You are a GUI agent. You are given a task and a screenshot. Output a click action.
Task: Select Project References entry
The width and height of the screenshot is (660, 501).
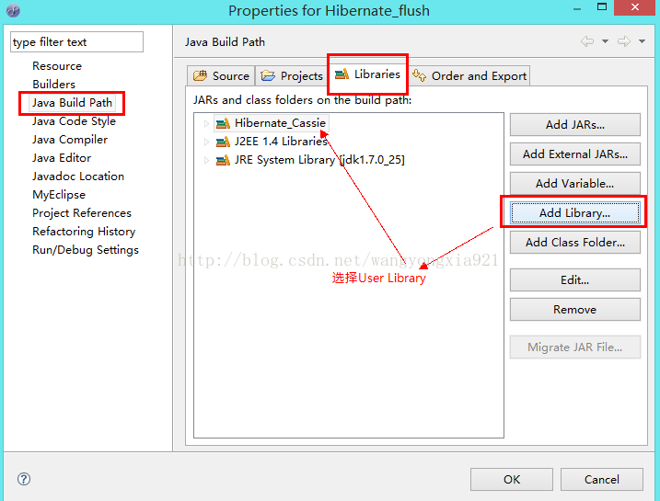click(x=82, y=213)
